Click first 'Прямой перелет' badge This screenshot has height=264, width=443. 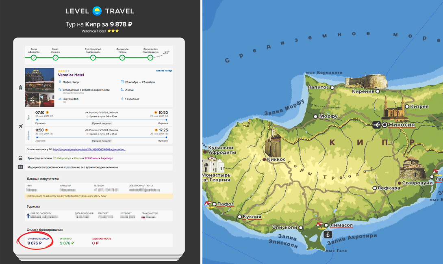[102, 123]
